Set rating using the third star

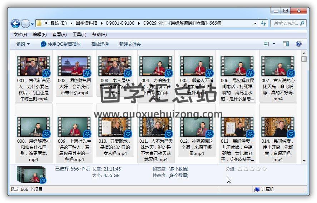pos(252,169)
